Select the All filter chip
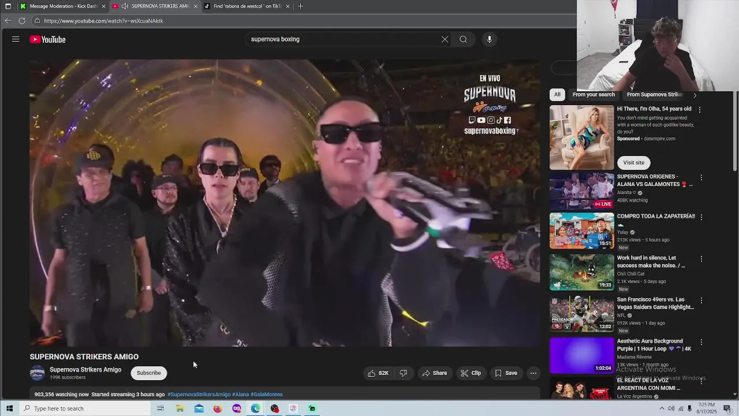 click(x=557, y=94)
